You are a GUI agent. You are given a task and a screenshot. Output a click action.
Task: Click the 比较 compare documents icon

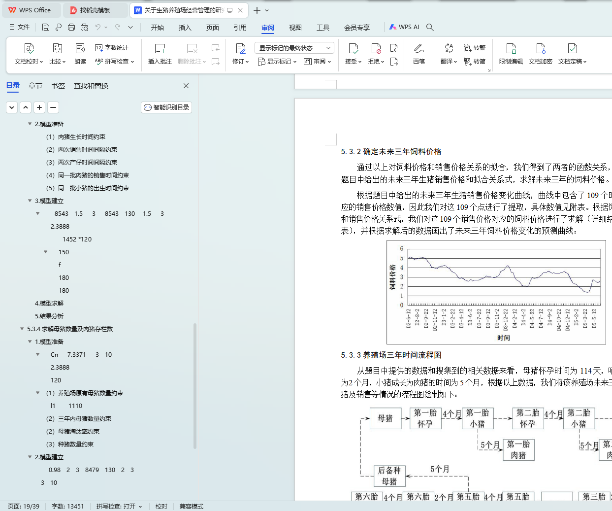tap(58, 48)
